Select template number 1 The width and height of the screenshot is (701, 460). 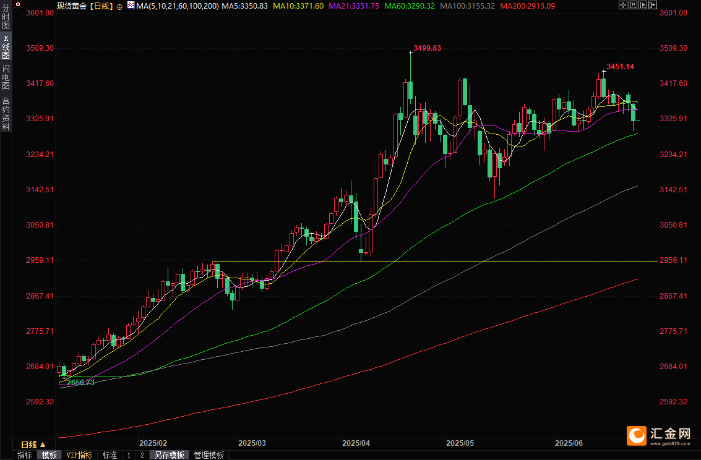[x=129, y=455]
